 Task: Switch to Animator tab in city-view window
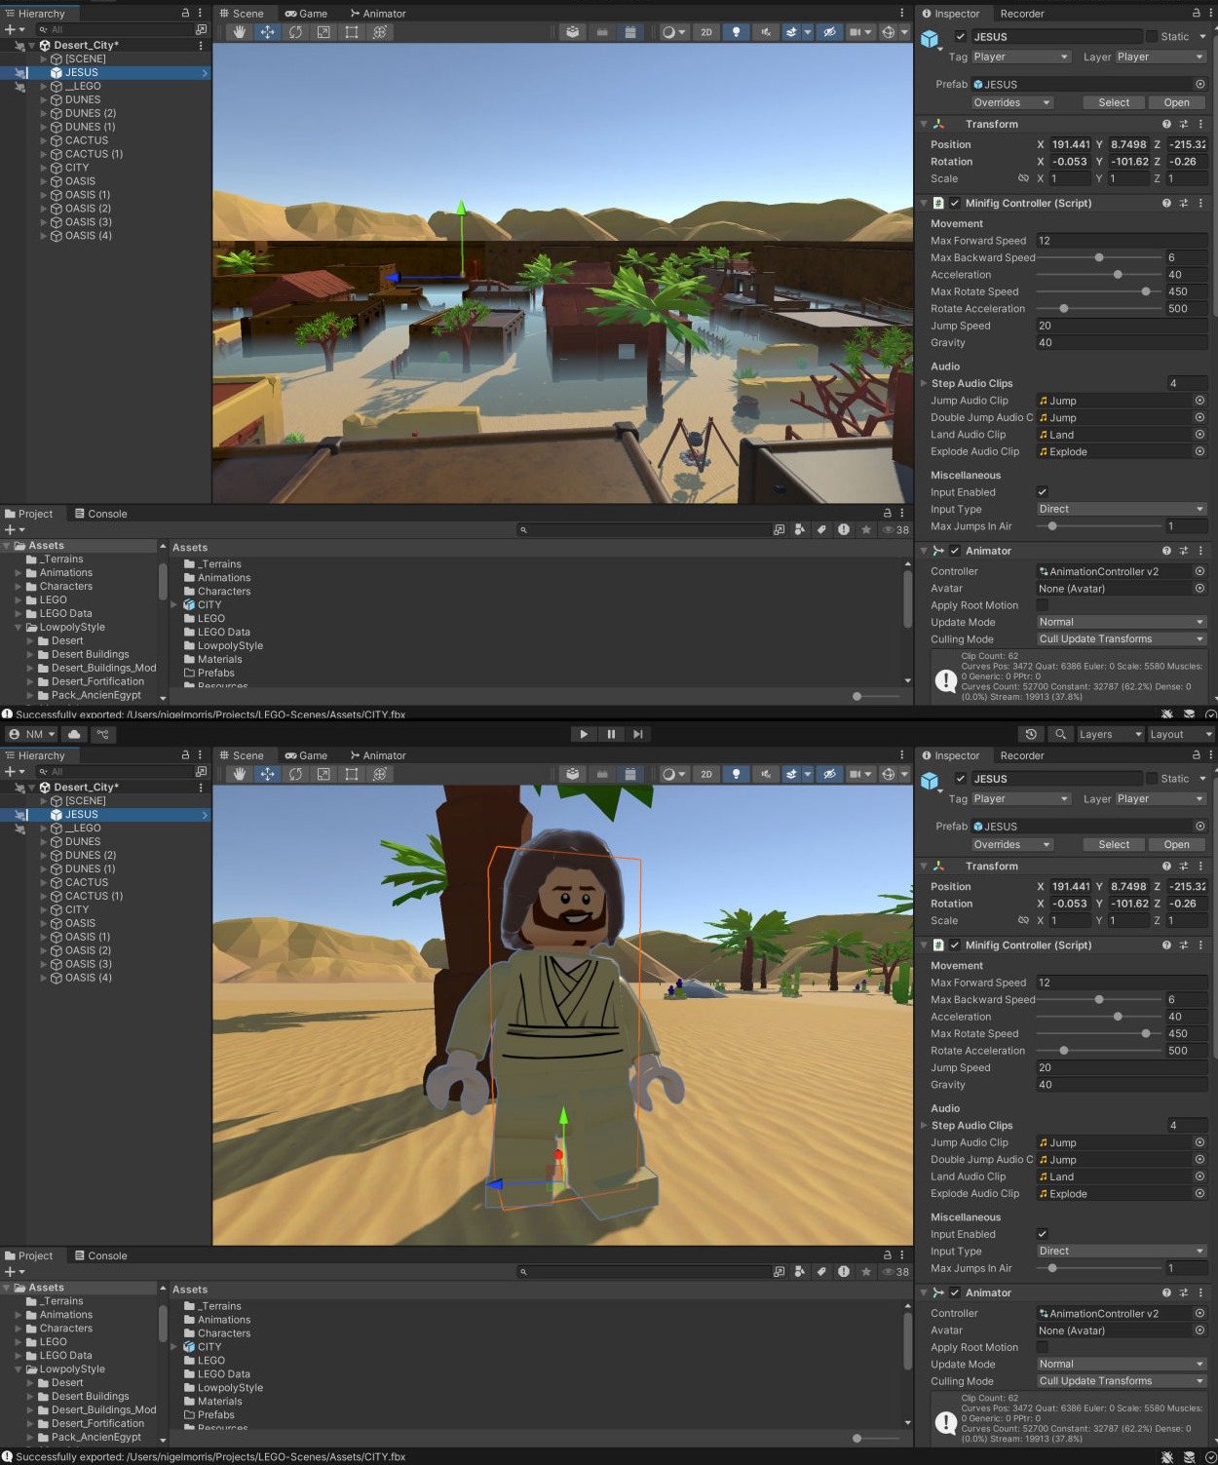tap(378, 14)
